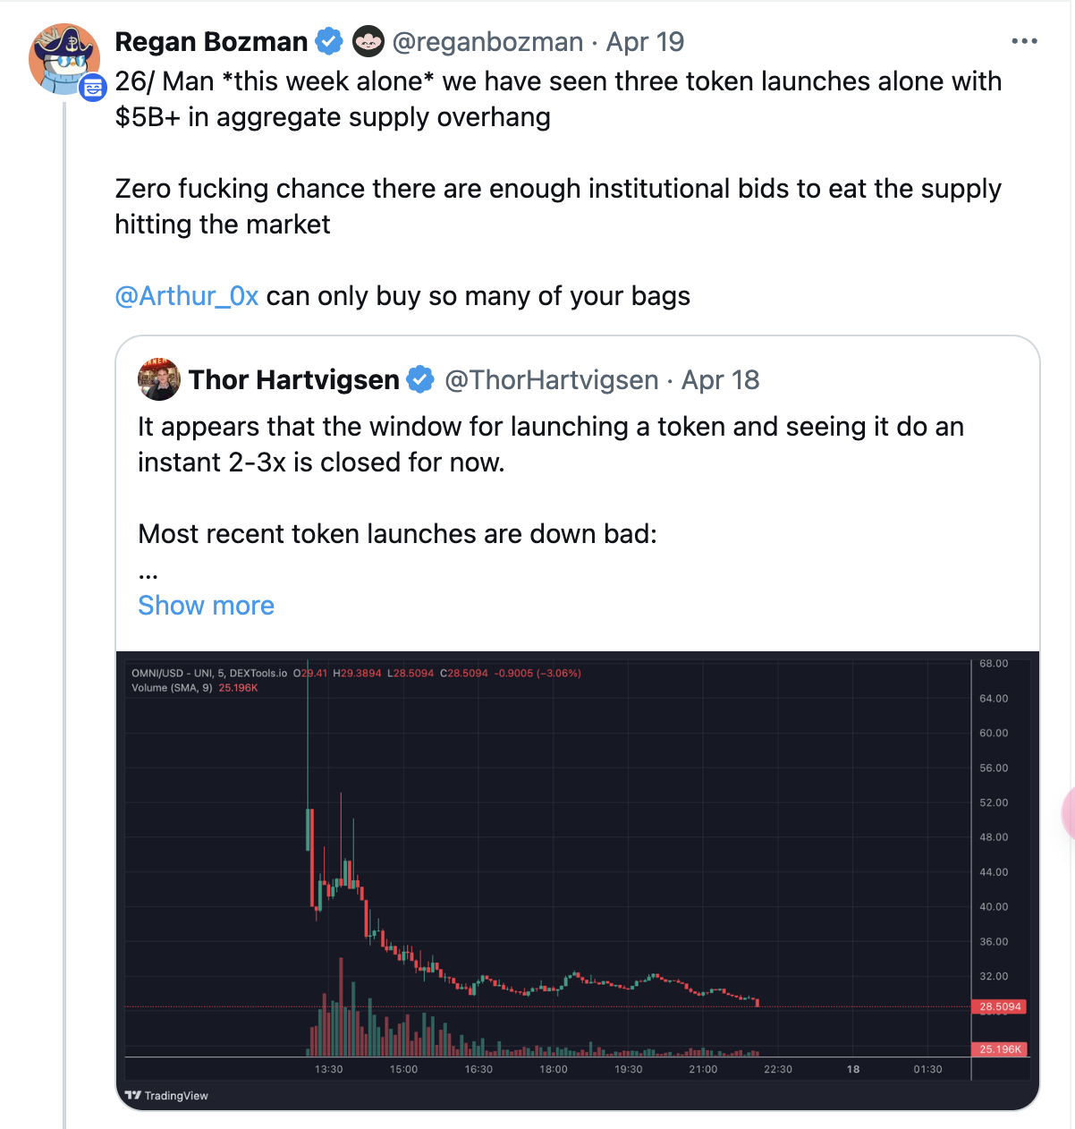Open the @reganbozman handle link

click(487, 41)
